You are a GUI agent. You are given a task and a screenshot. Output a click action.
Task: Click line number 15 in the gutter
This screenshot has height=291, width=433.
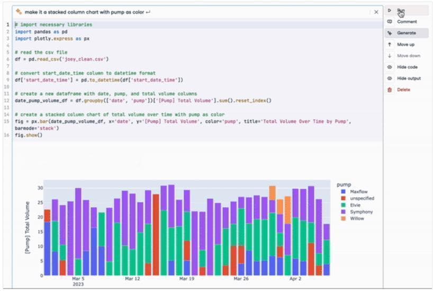[7, 121]
